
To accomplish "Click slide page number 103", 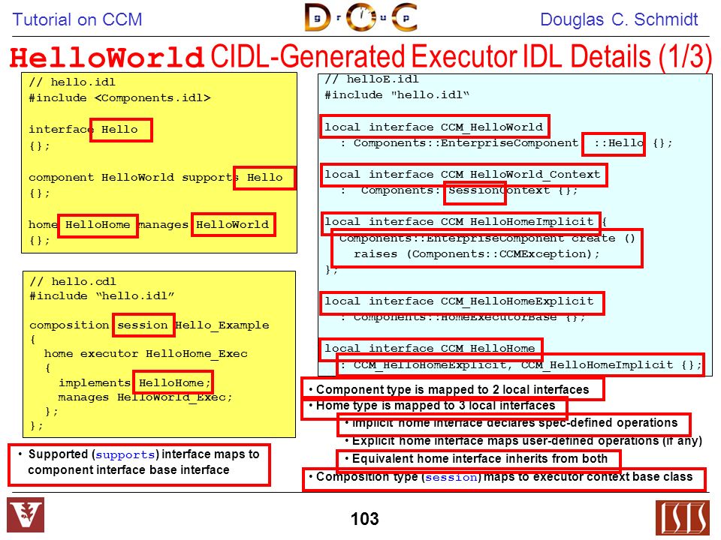I will click(x=365, y=519).
